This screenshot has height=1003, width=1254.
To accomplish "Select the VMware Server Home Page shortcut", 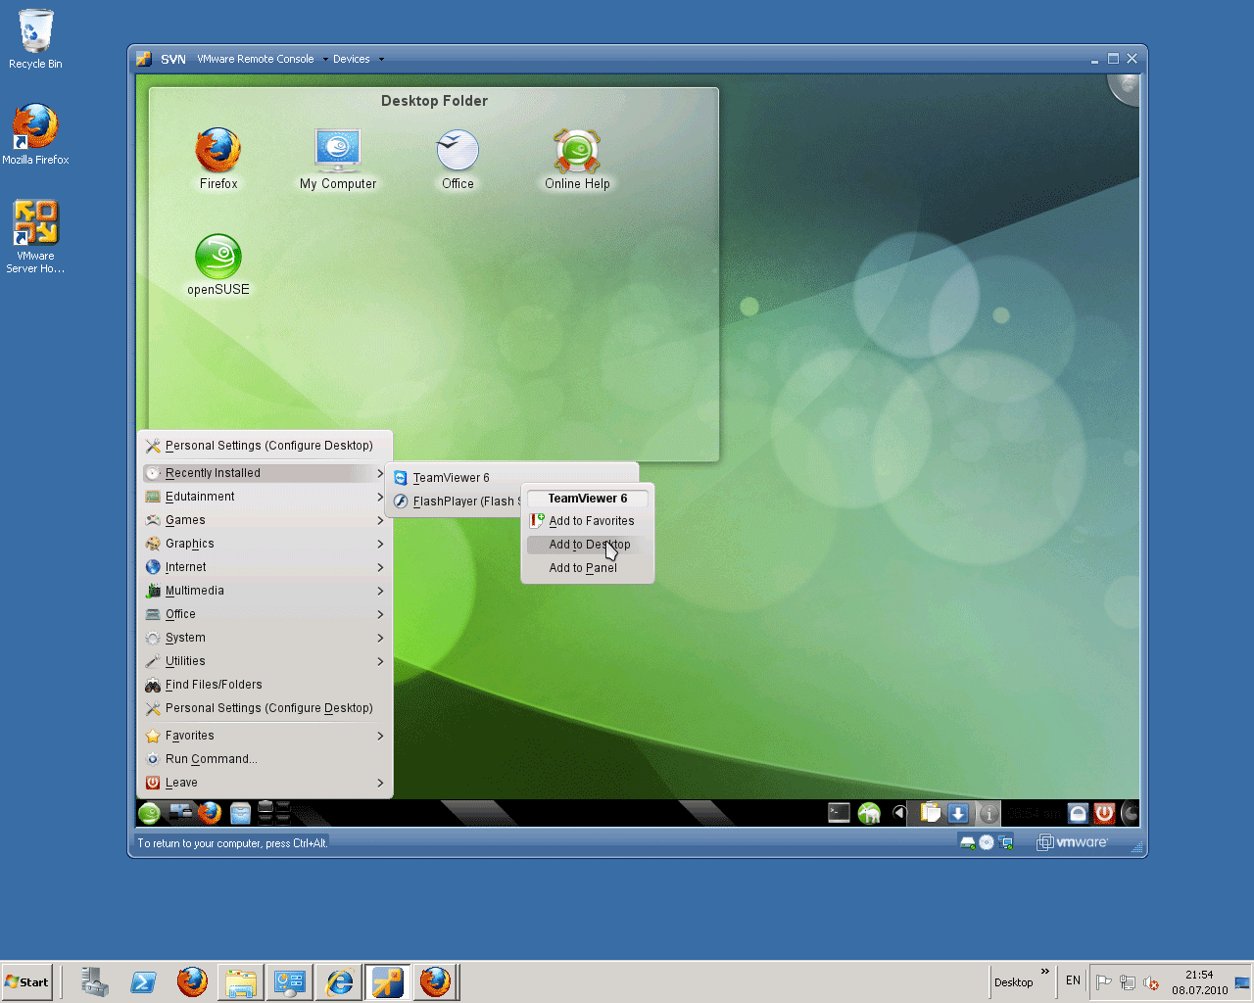I will (35, 236).
